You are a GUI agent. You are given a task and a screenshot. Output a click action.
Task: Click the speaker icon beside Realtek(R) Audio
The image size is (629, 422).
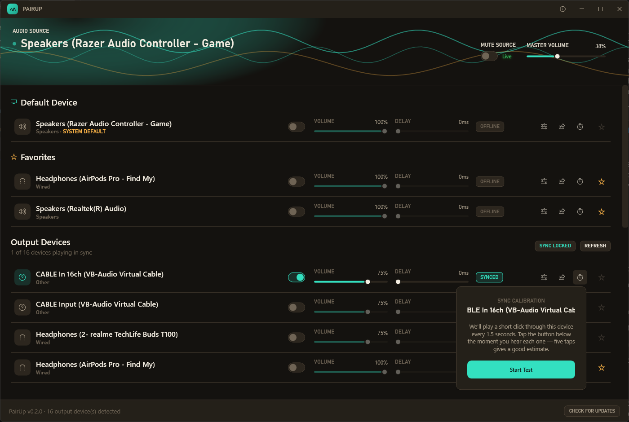click(x=22, y=211)
